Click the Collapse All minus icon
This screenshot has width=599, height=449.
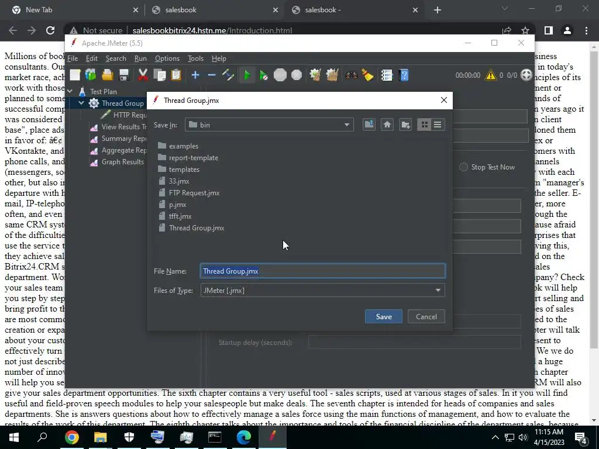[212, 75]
